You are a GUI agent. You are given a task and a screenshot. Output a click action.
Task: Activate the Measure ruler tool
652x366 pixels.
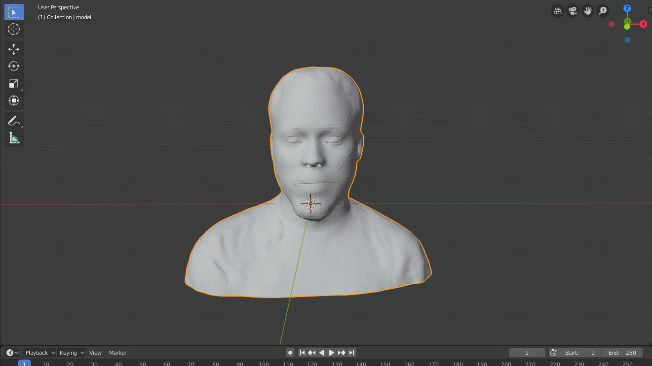point(14,137)
